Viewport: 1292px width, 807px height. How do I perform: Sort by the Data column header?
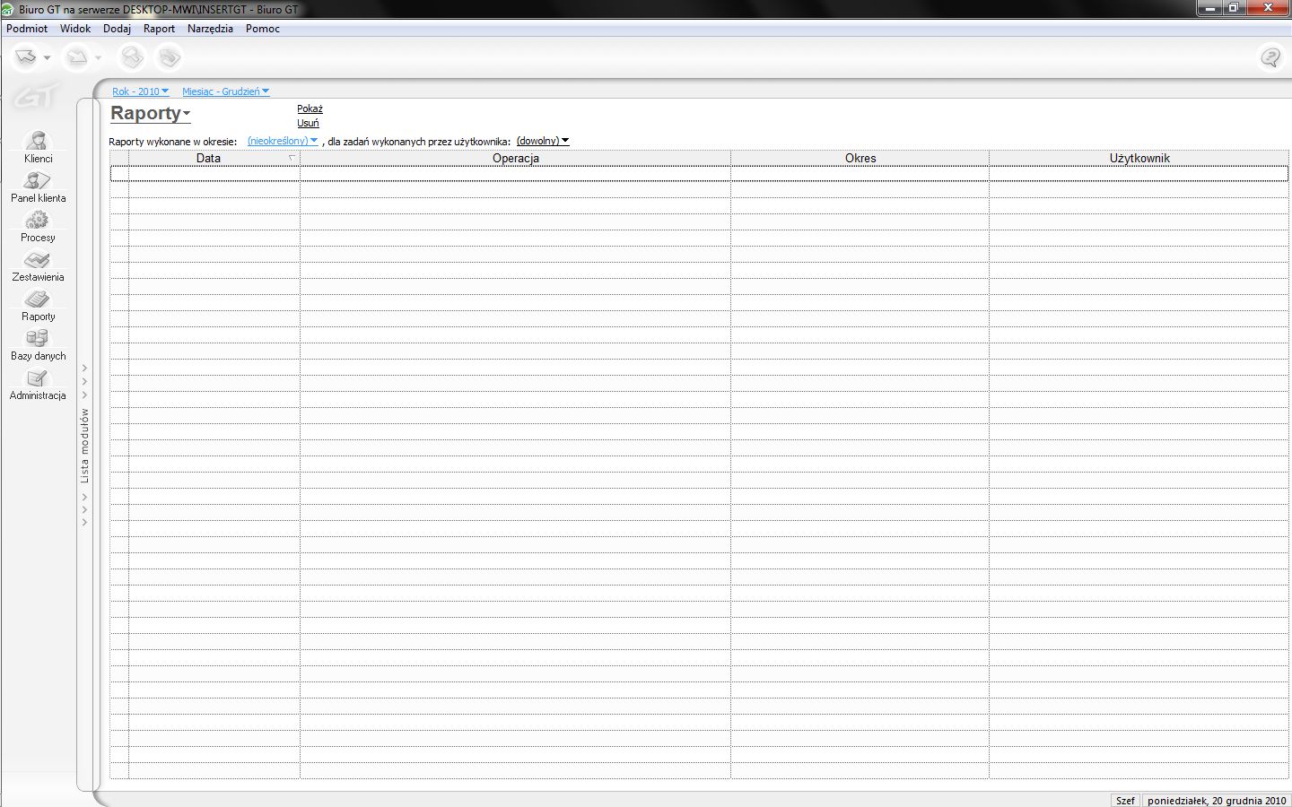[214, 158]
